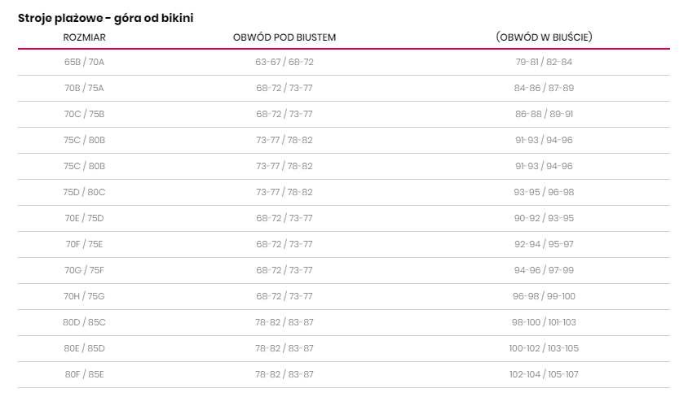Click the 70H / 75G size cell
Screen dimensions: 688x410
click(x=85, y=296)
